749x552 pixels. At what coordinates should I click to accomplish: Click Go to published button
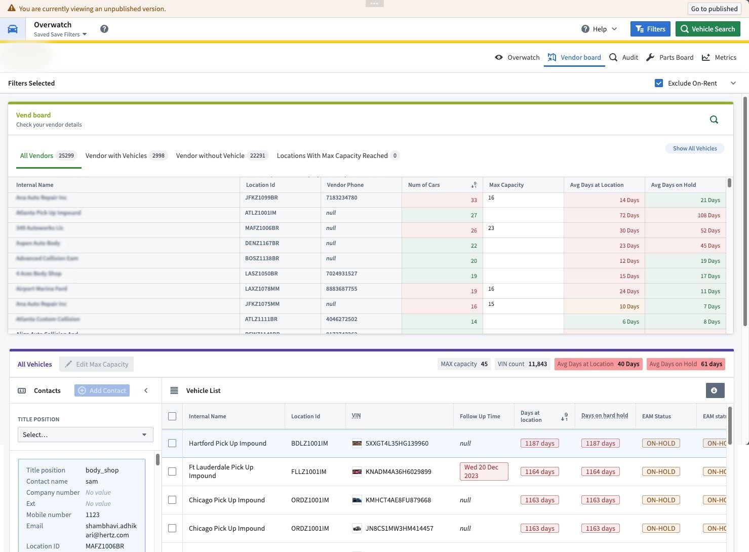click(x=714, y=9)
